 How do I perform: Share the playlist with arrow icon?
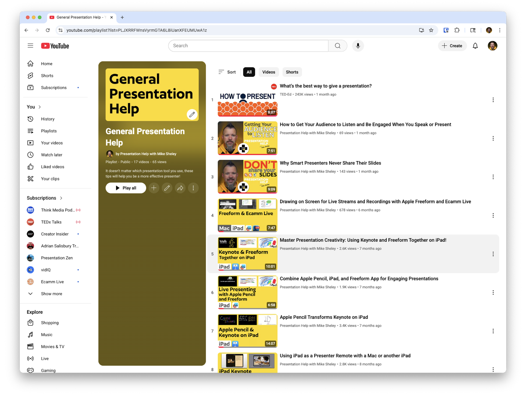tap(180, 188)
